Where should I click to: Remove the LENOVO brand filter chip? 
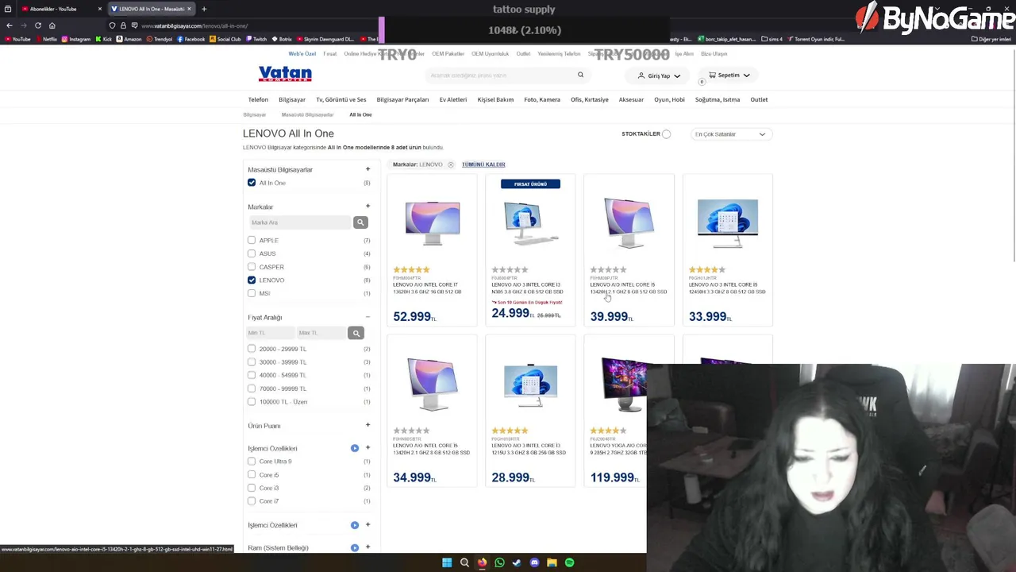pyautogui.click(x=450, y=164)
